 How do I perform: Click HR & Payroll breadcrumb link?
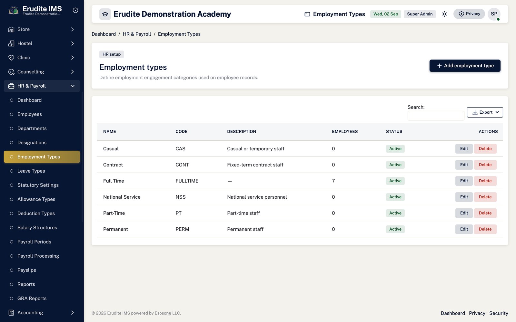point(137,34)
